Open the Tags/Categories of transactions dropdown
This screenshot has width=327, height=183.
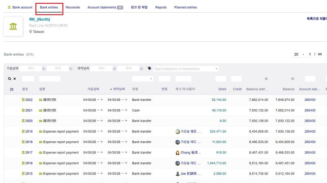186,69
